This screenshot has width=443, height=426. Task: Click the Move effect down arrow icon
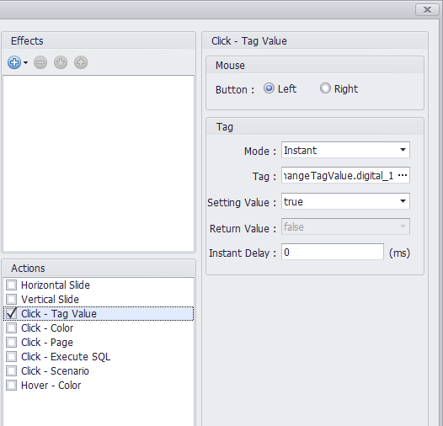click(x=61, y=62)
